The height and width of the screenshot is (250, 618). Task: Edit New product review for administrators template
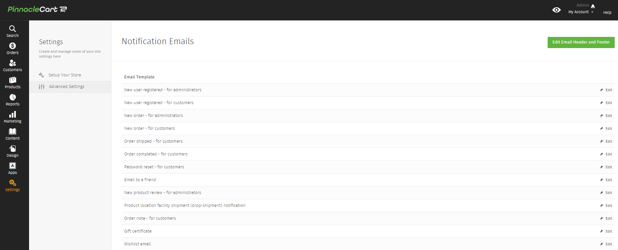pyautogui.click(x=606, y=193)
